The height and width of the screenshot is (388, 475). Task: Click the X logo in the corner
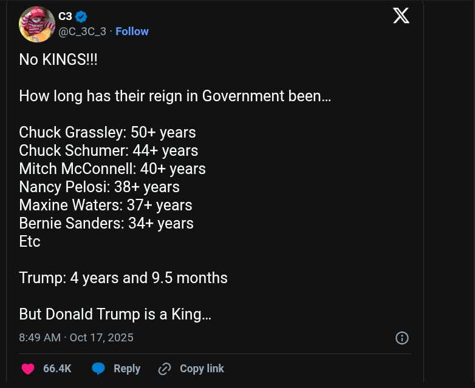pos(401,15)
